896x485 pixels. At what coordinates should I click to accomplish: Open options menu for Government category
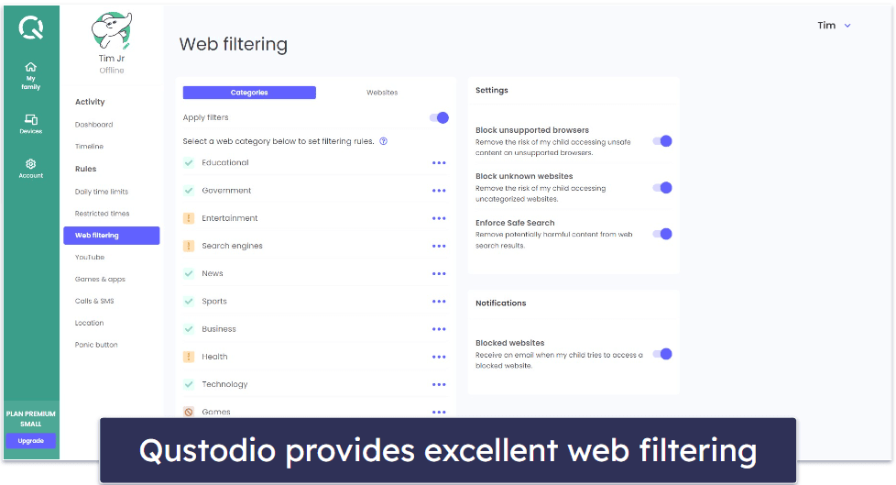tap(439, 191)
